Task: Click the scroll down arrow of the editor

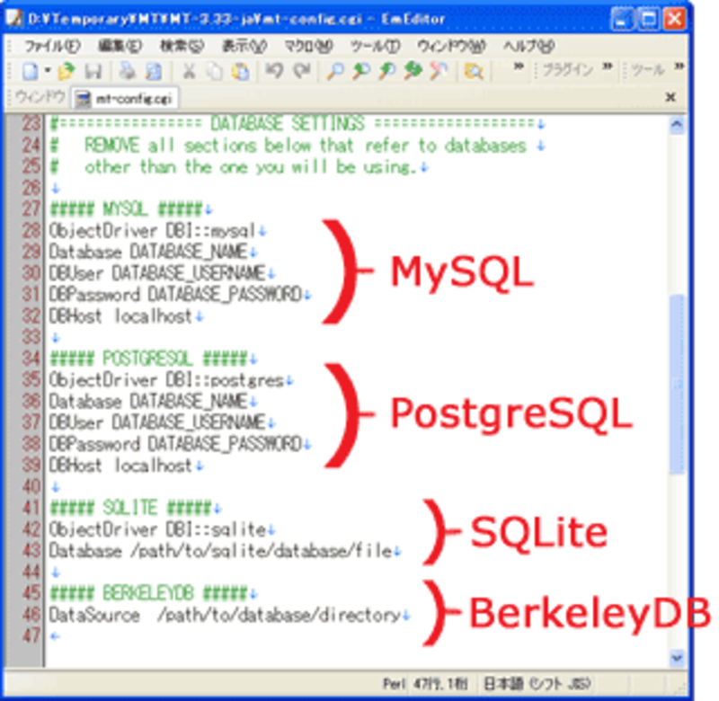Action: coord(678,658)
